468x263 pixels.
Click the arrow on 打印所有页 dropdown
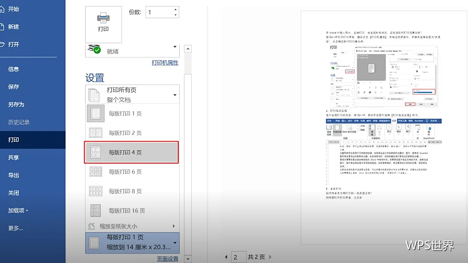click(x=175, y=95)
